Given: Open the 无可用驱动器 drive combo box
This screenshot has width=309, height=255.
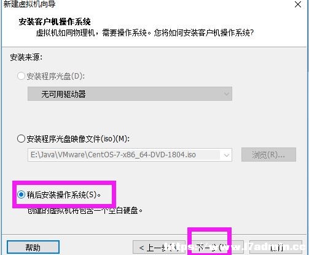Looking at the screenshot, I should click(130, 94).
